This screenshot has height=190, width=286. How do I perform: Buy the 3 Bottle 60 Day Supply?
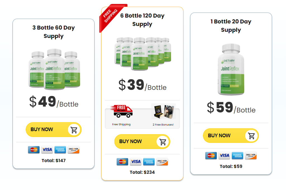[x=54, y=129]
